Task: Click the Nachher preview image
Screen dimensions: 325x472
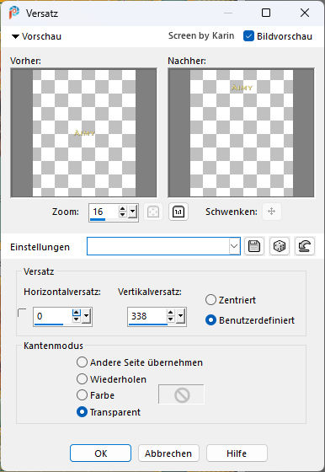Action: [241, 132]
